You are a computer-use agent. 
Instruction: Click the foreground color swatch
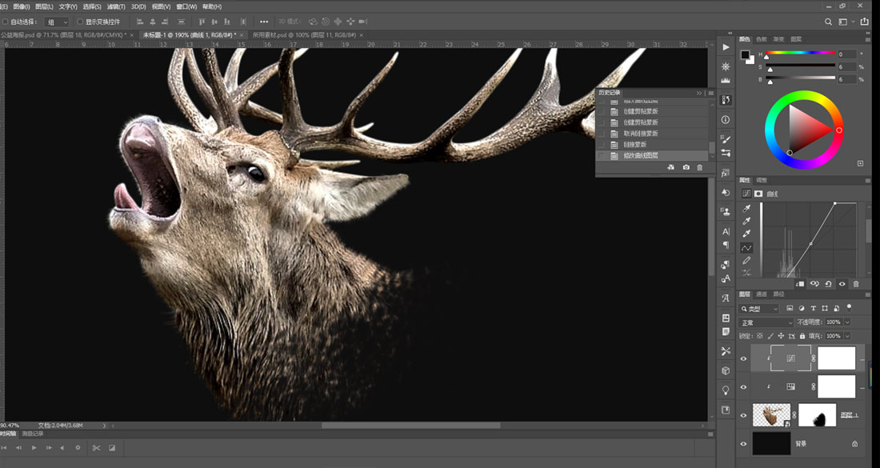click(x=745, y=55)
